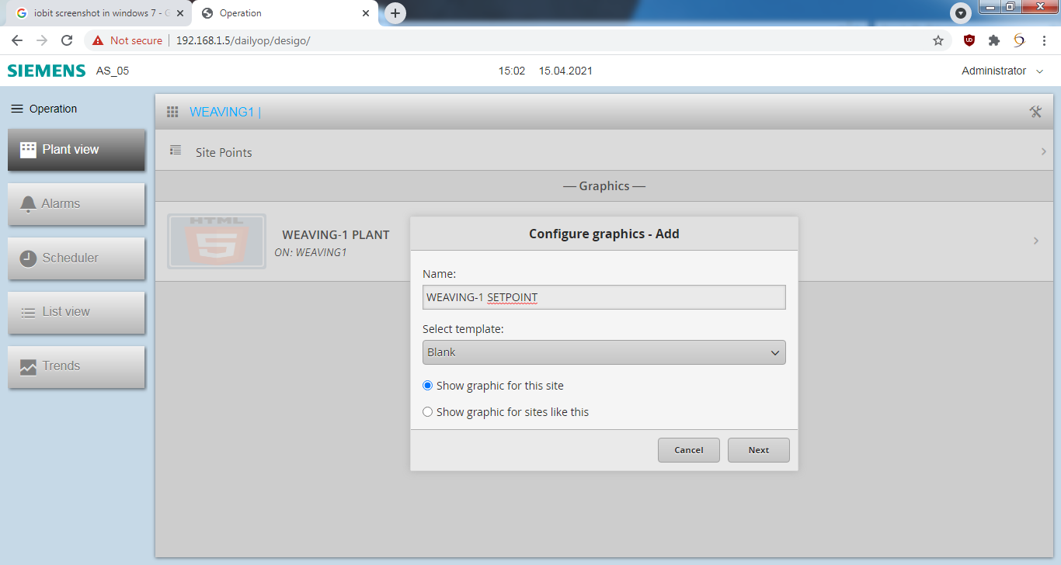Image resolution: width=1061 pixels, height=565 pixels.
Task: Click the Site Points list icon
Action: 176,151
